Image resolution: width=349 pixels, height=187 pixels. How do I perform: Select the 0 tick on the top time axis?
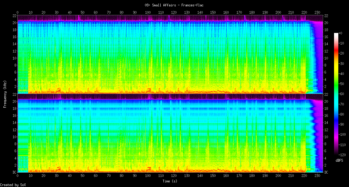coord(18,12)
